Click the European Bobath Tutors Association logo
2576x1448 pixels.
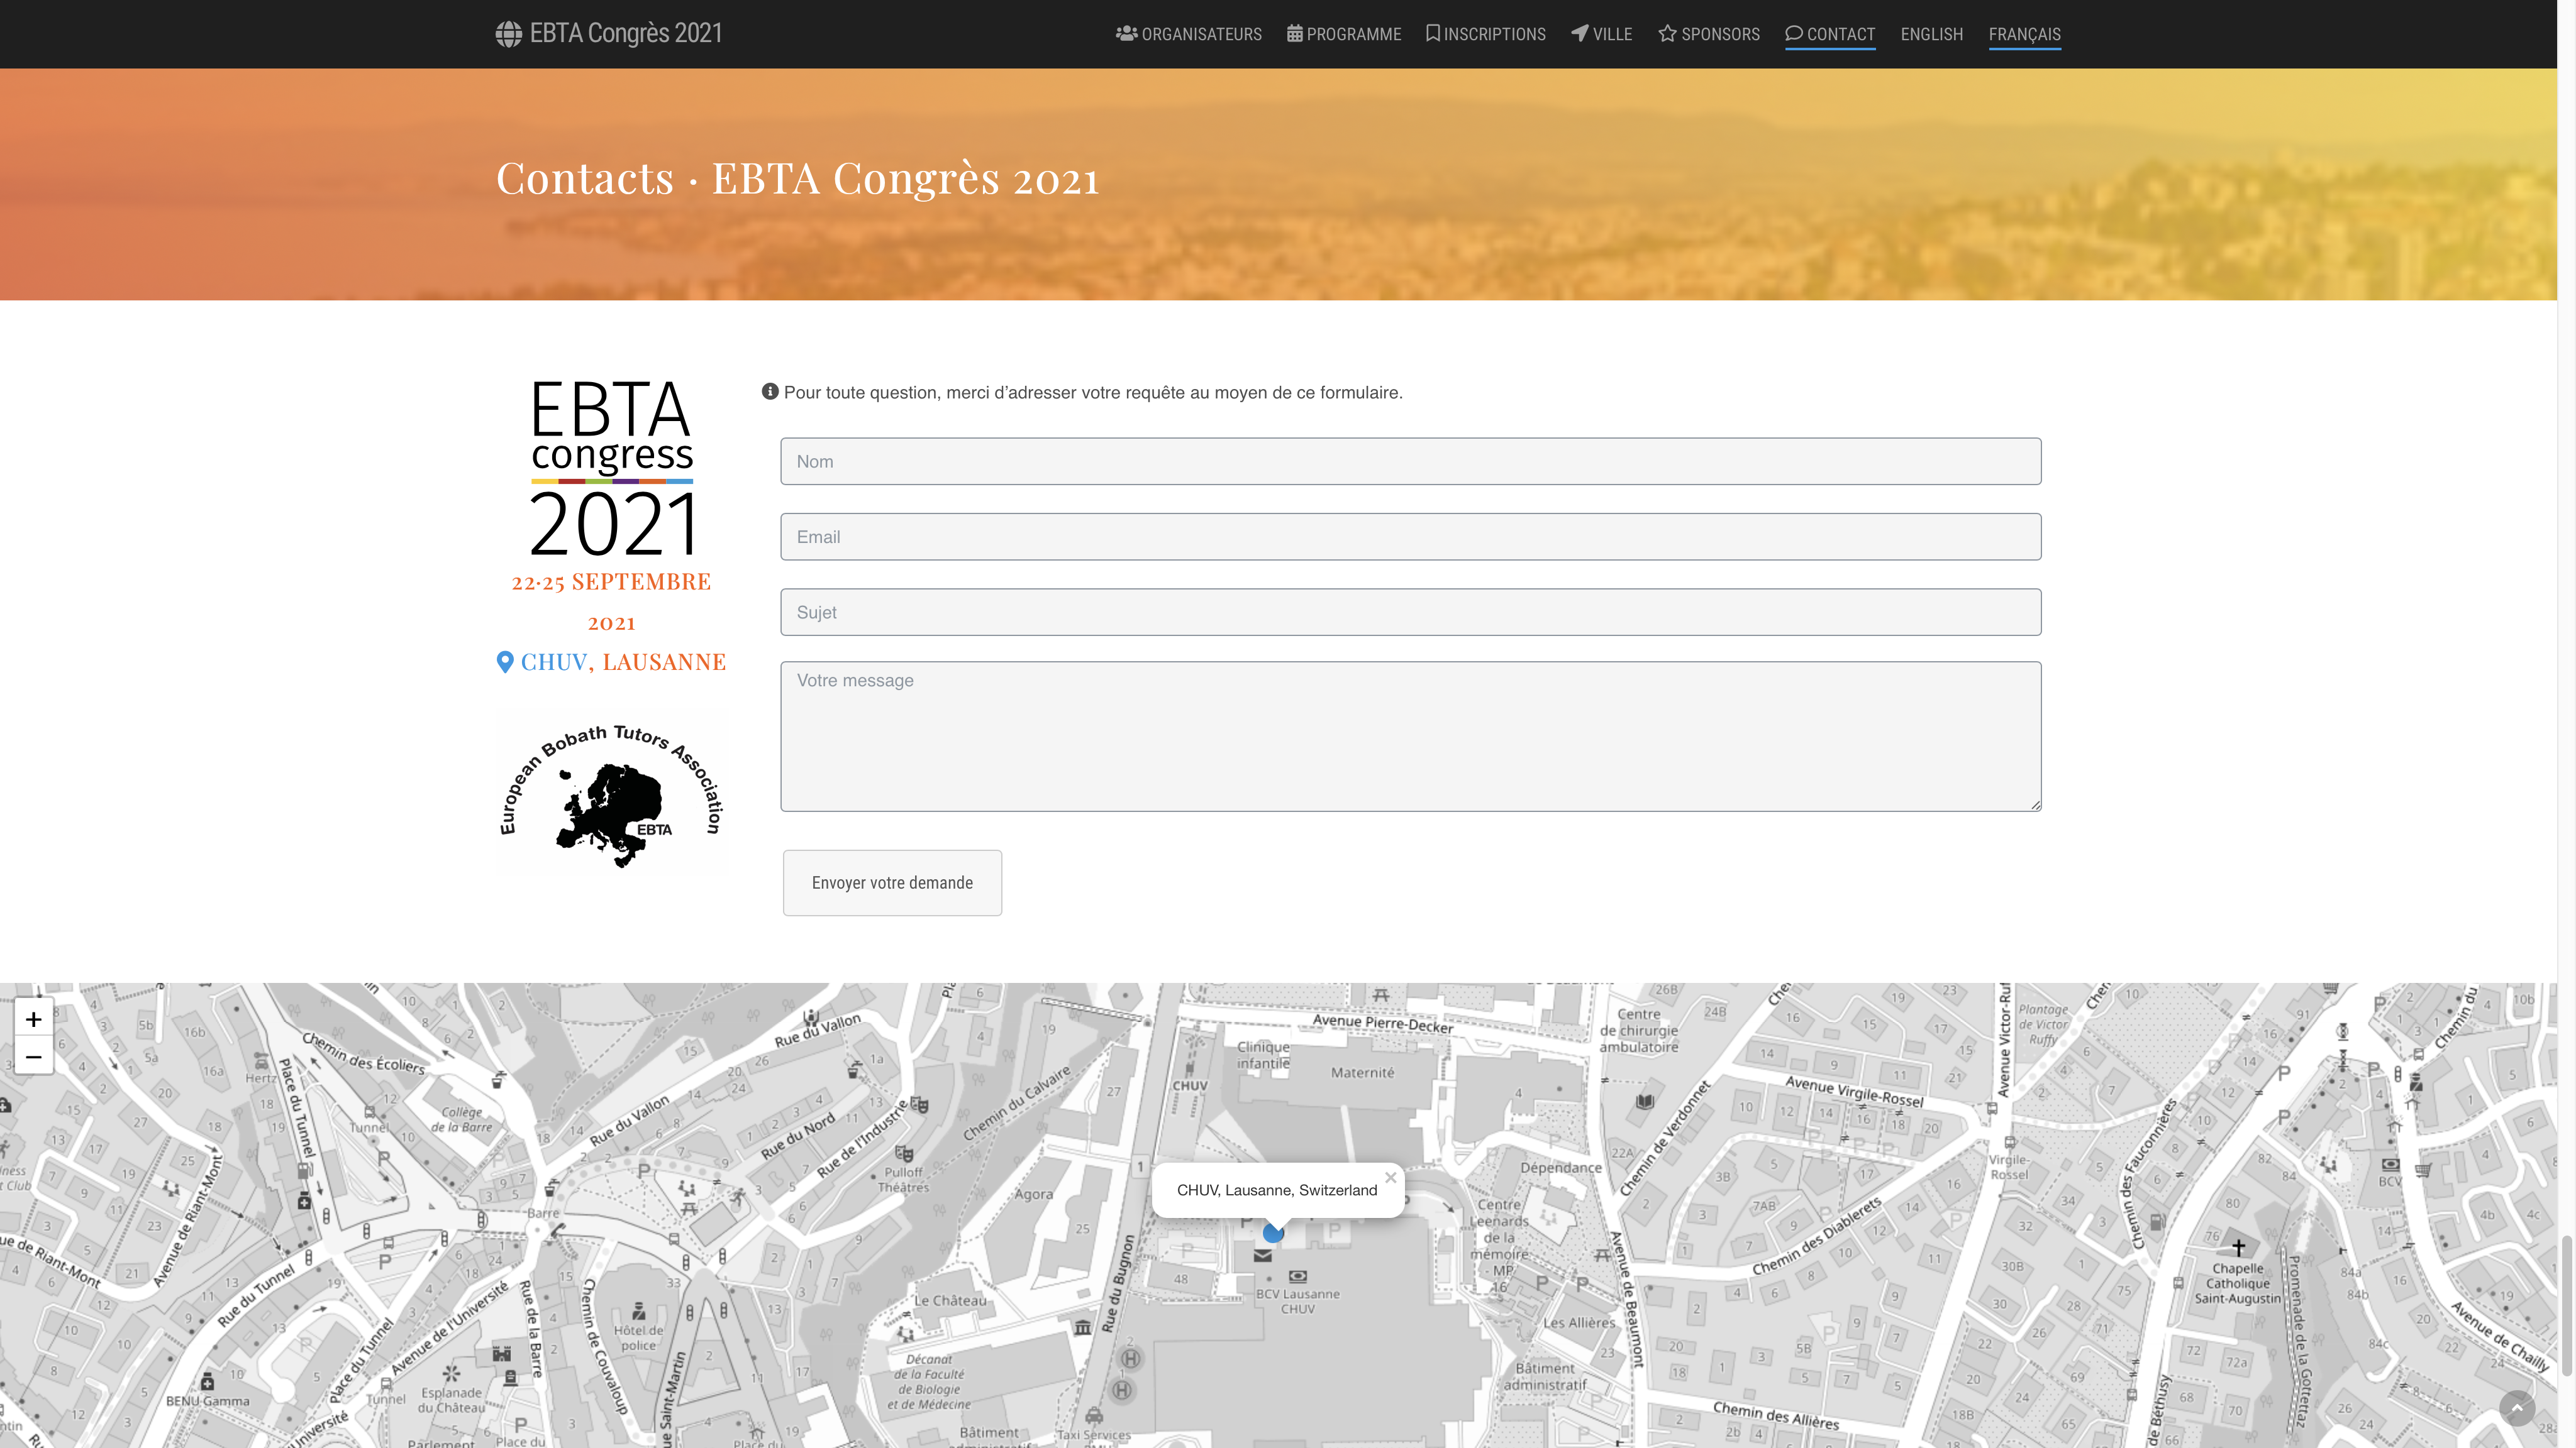point(611,793)
